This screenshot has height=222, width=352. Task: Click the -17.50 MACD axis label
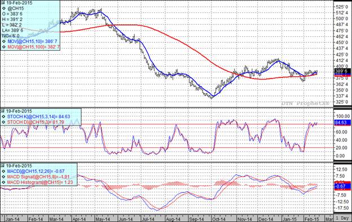click(x=342, y=208)
